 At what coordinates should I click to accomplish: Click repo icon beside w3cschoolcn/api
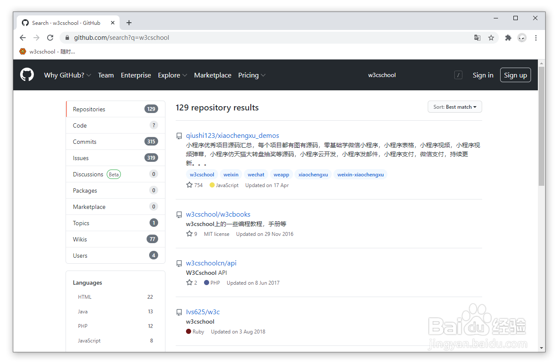179,264
